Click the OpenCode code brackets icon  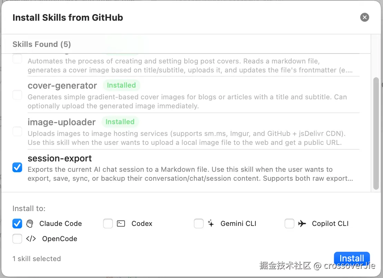coord(31,239)
